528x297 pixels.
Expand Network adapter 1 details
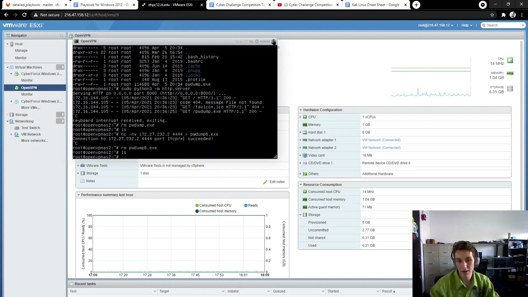pyautogui.click(x=300, y=140)
